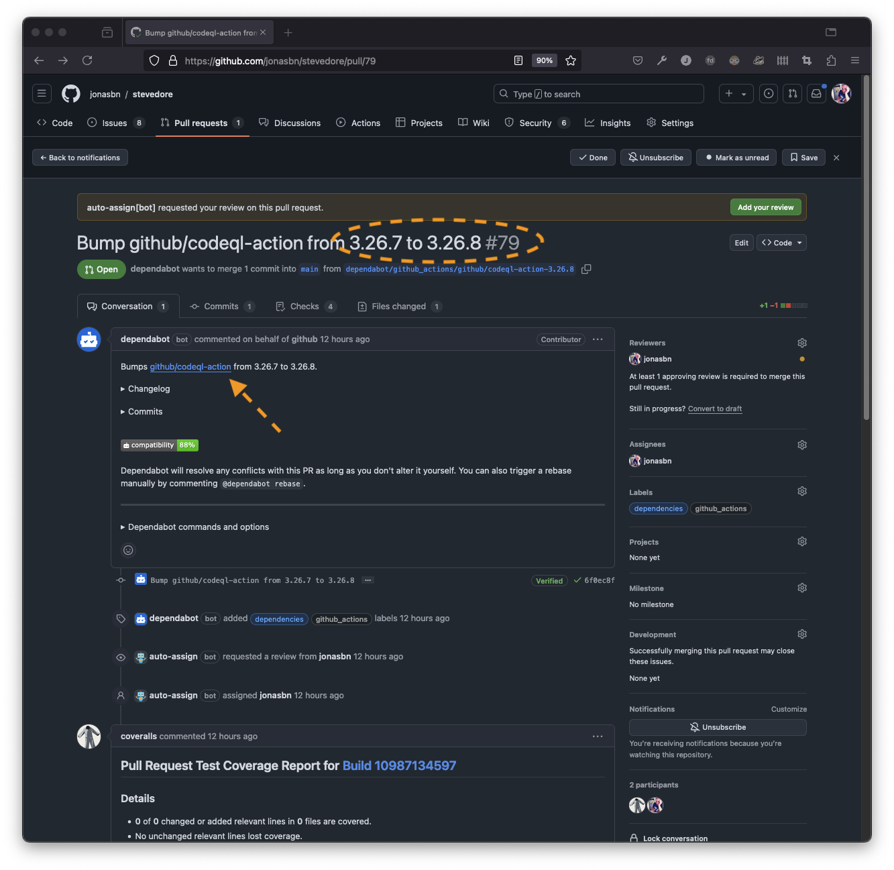
Task: Click Convert to draft link
Action: point(715,409)
